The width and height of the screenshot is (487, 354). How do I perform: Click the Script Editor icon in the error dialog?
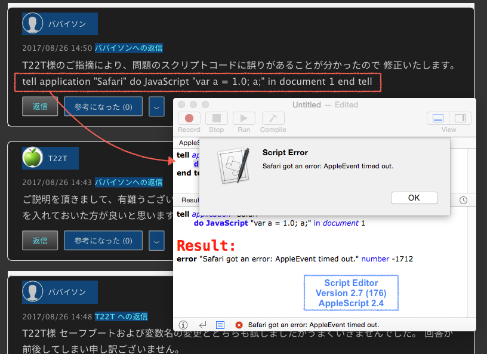click(x=234, y=166)
